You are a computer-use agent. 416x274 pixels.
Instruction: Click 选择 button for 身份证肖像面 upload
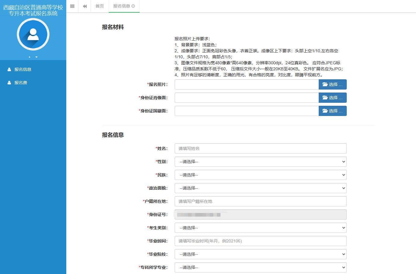pyautogui.click(x=333, y=98)
